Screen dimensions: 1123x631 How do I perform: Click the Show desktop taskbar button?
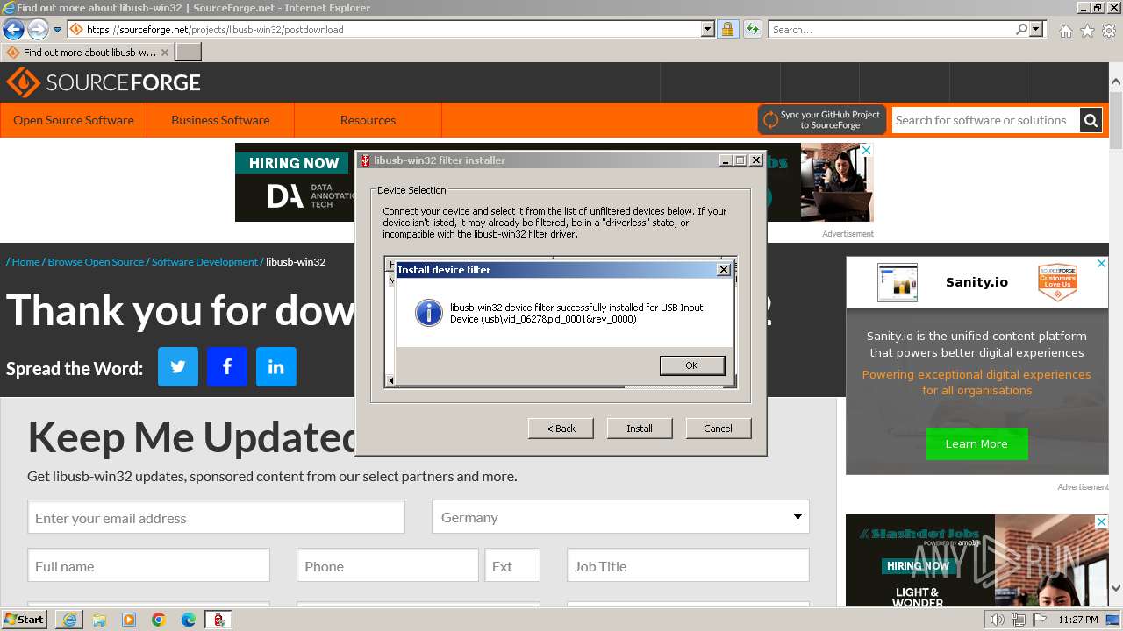click(1113, 620)
